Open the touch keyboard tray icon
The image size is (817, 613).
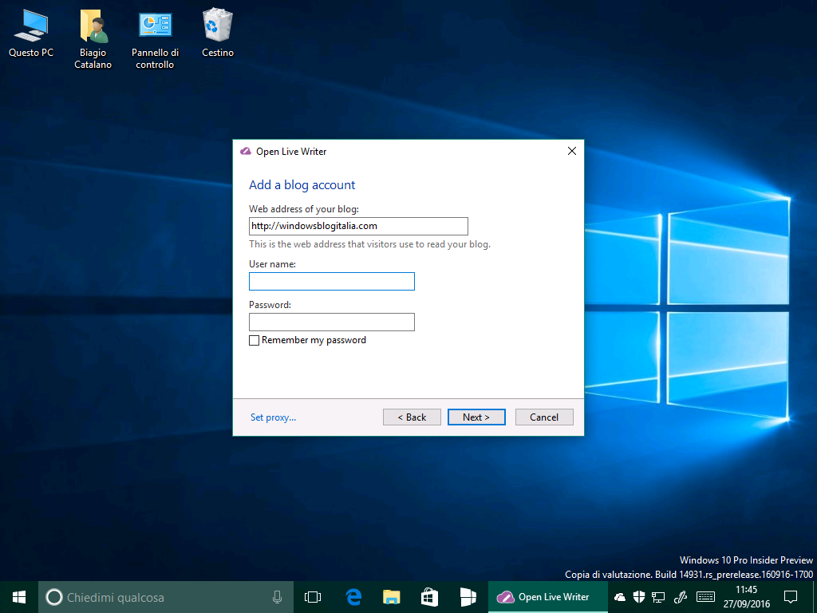705,597
